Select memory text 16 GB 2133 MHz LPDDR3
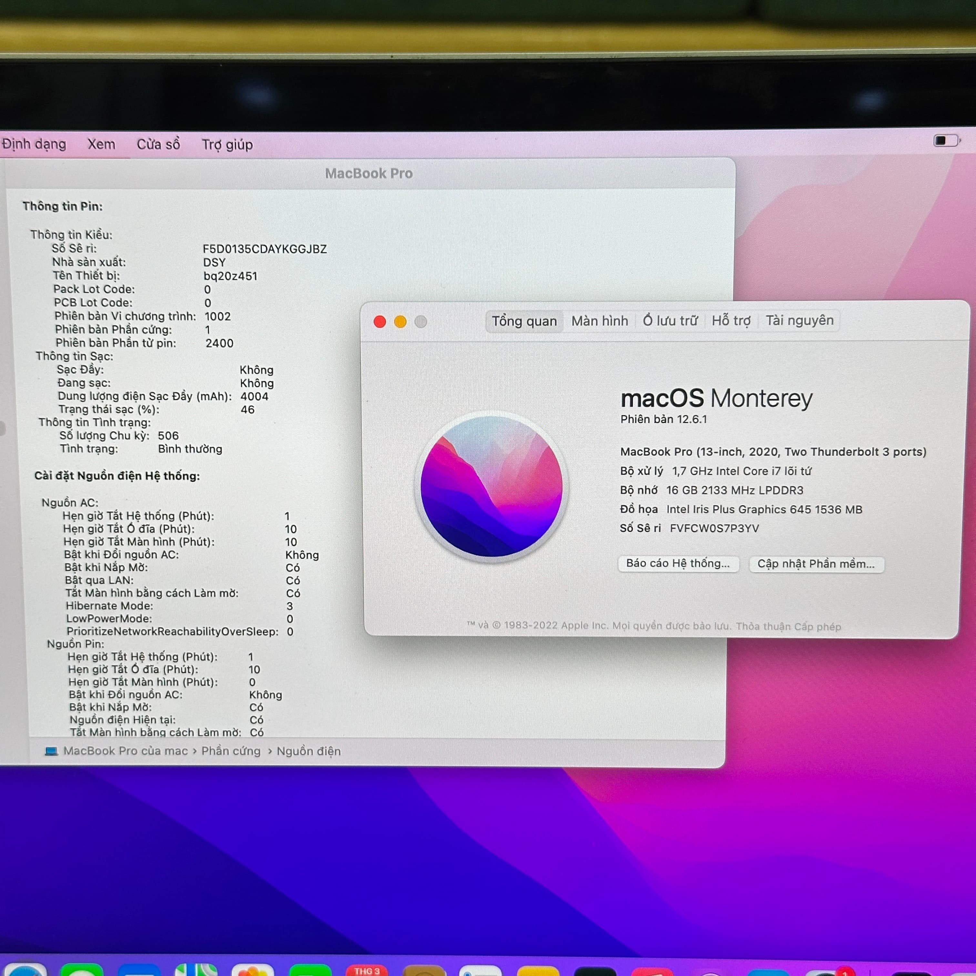 point(735,490)
